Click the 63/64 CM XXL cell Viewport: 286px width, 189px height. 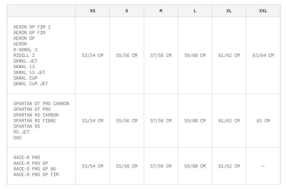click(263, 55)
